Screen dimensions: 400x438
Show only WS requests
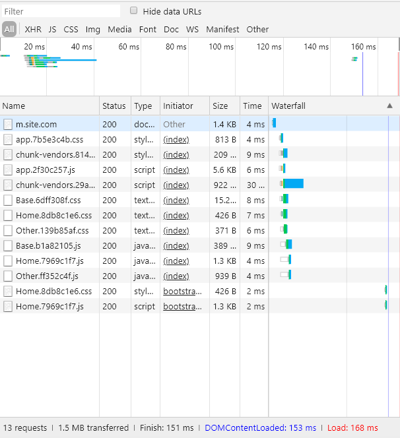click(x=192, y=29)
